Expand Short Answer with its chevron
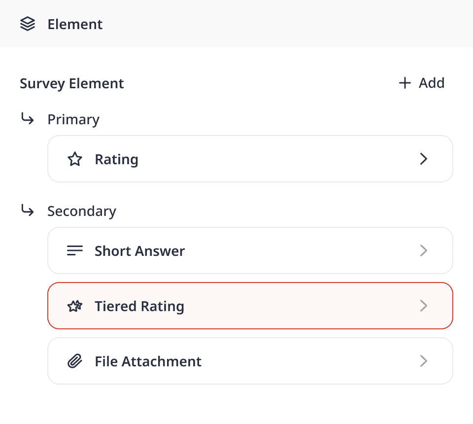Screen dimensions: 473x424 423,250
